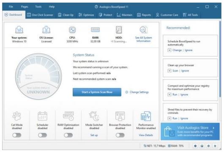224x153 pixels.
Task: Click the Recommended heading
Action: pyautogui.click(x=178, y=28)
